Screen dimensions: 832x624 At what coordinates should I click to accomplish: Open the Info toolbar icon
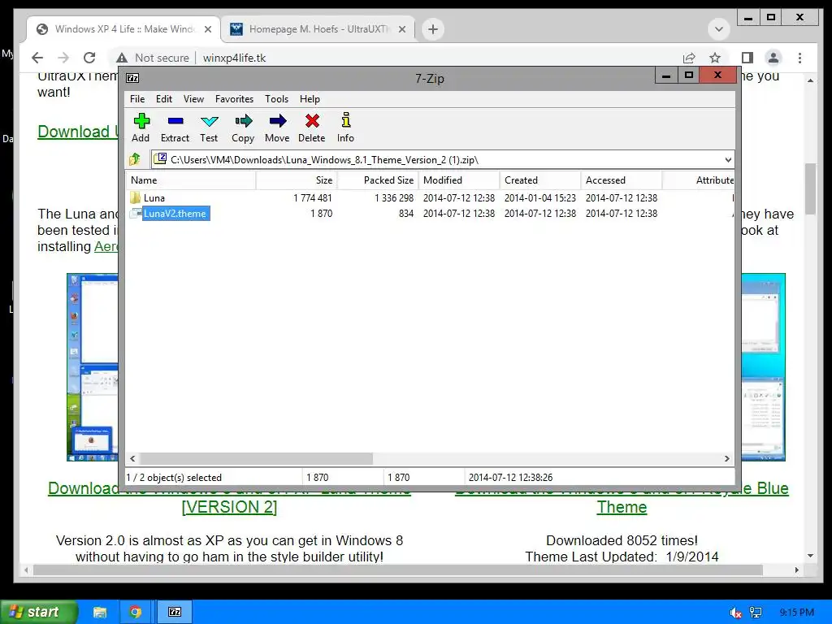point(345,121)
